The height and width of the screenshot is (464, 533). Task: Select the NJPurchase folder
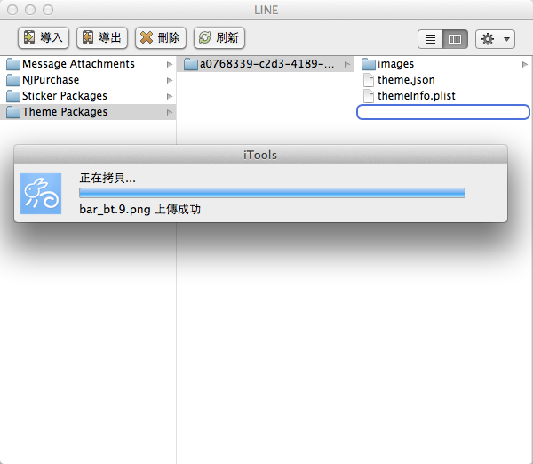tap(88, 80)
